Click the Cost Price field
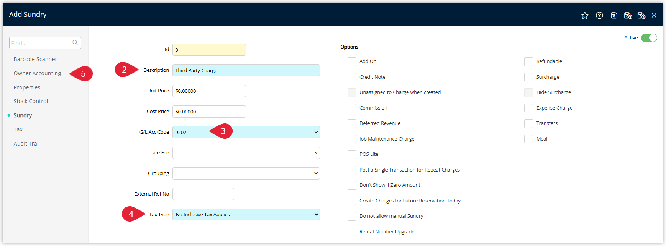 point(209,112)
